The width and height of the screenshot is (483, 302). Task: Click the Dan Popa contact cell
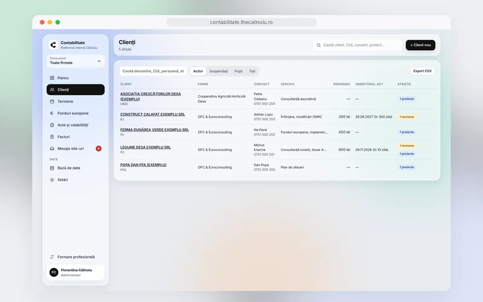click(x=264, y=167)
